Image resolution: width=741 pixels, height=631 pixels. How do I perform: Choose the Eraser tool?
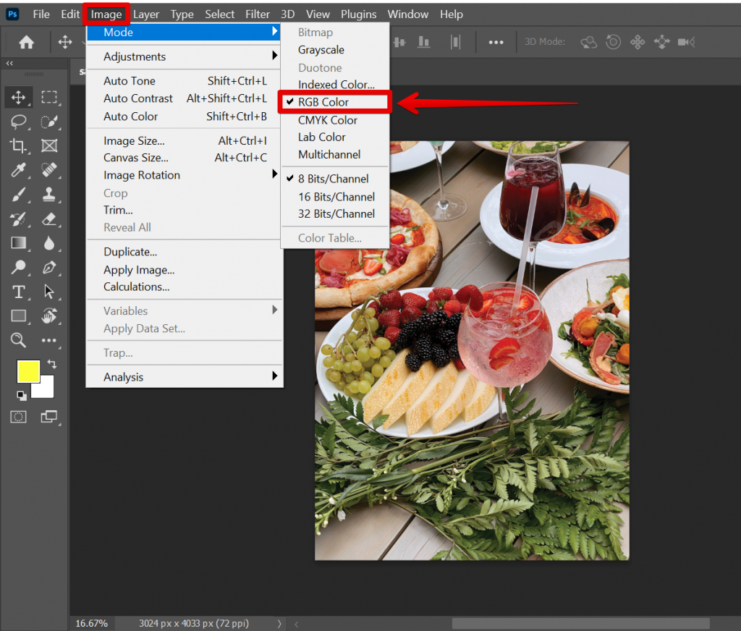point(49,219)
